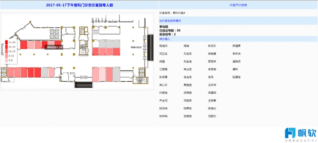Select the 24-32 legend color swatch
318x143 pixels.
[7, 47]
